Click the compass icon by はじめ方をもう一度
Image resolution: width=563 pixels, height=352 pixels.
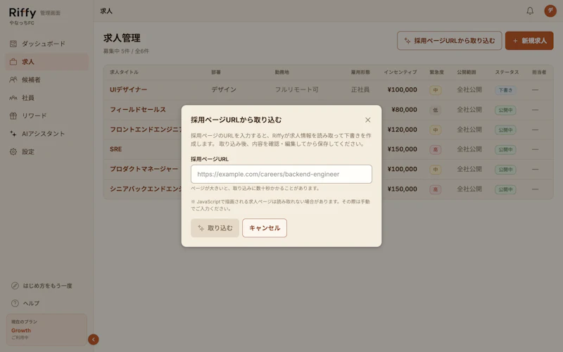(15, 286)
